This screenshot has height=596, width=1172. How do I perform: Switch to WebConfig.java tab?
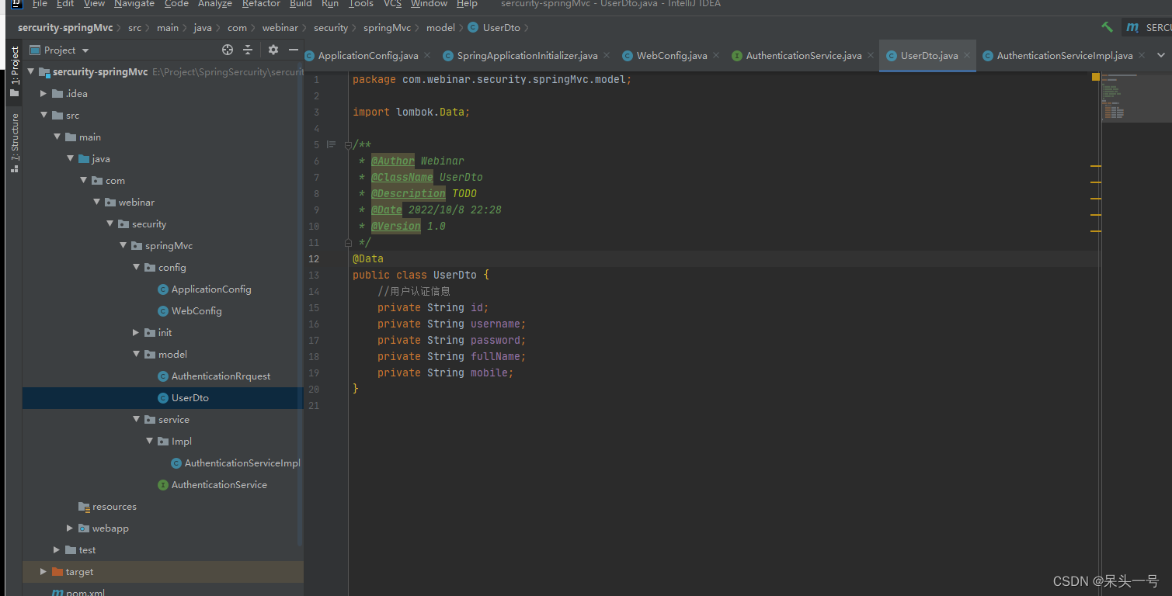672,56
